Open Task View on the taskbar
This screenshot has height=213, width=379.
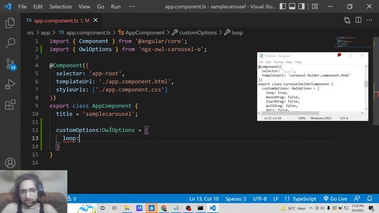click(x=114, y=208)
